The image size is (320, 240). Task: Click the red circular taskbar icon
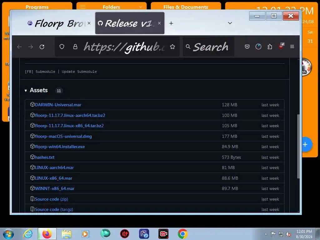point(124,234)
